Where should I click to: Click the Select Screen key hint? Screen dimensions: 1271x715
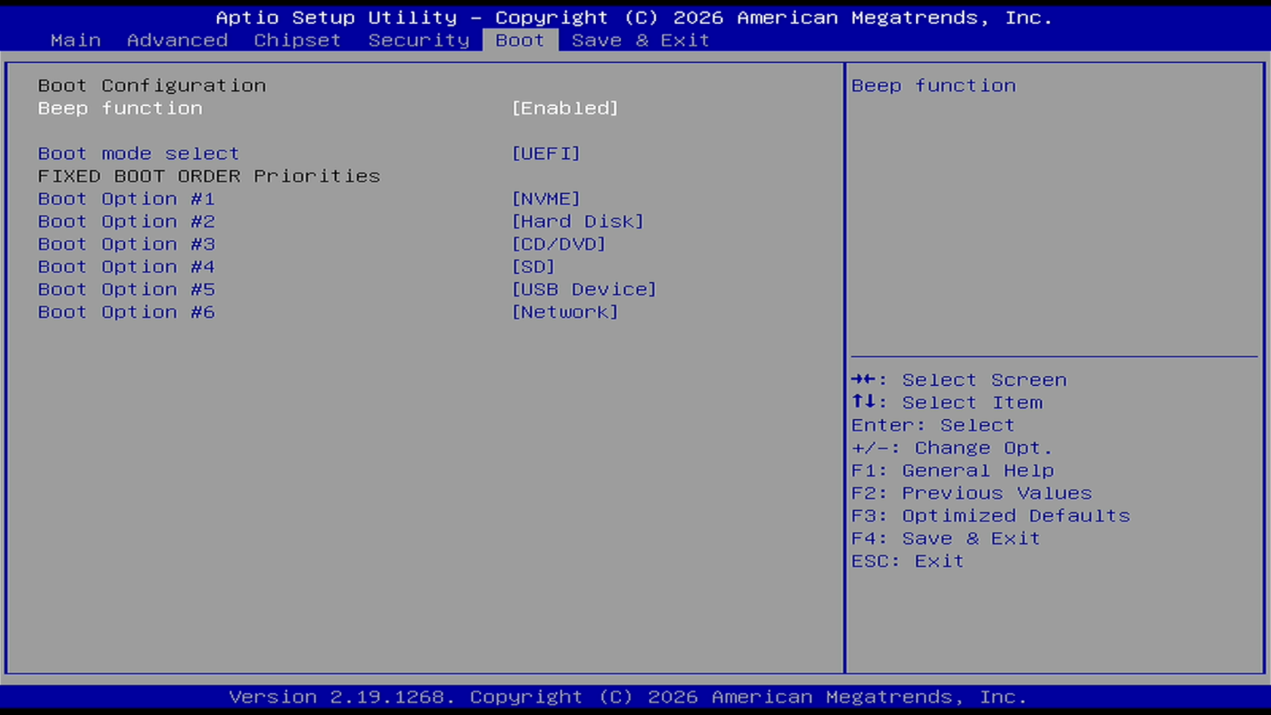[x=959, y=380]
